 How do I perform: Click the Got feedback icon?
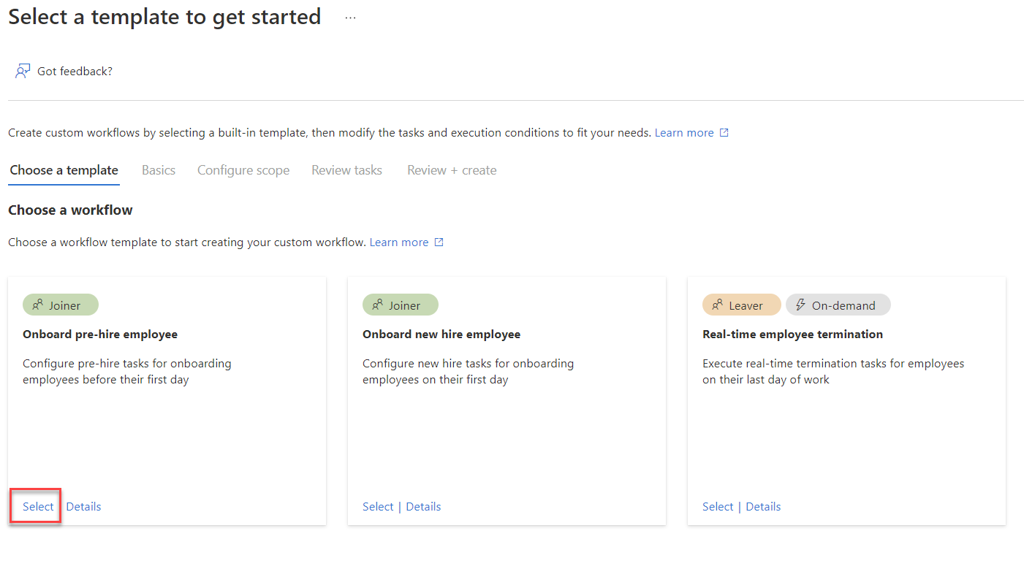tap(23, 70)
